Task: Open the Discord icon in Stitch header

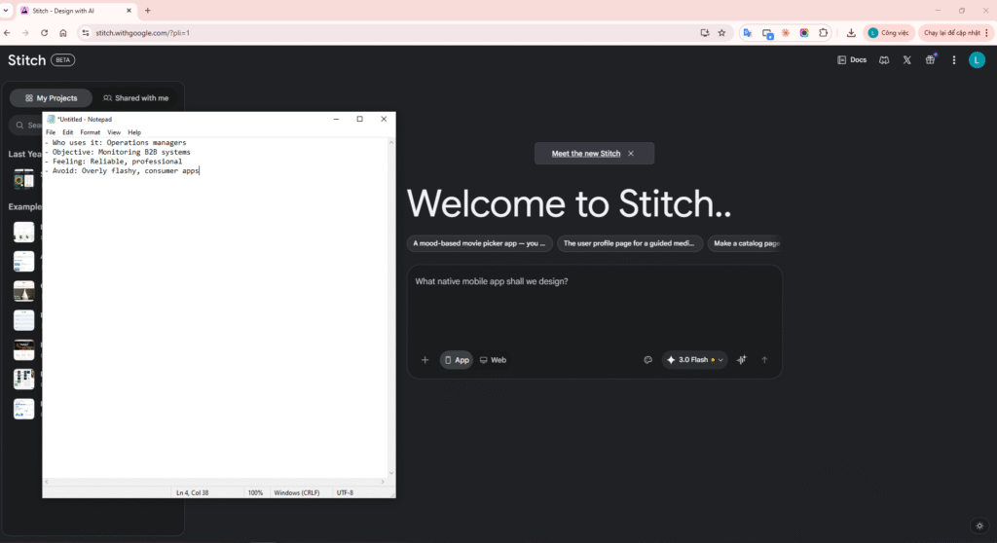Action: pos(884,60)
